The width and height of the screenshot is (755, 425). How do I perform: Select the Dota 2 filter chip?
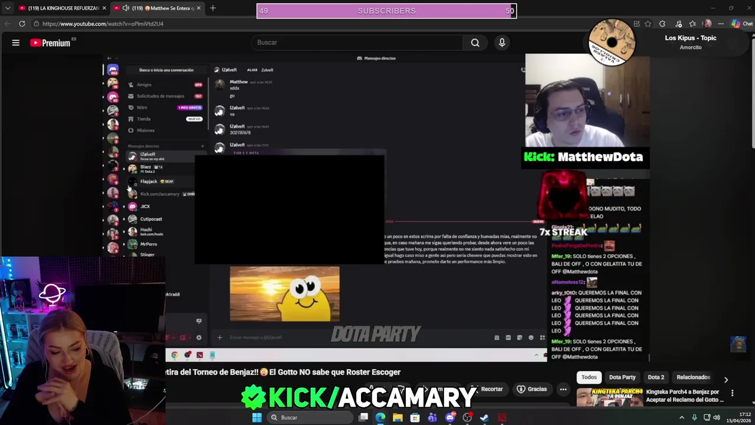click(656, 377)
